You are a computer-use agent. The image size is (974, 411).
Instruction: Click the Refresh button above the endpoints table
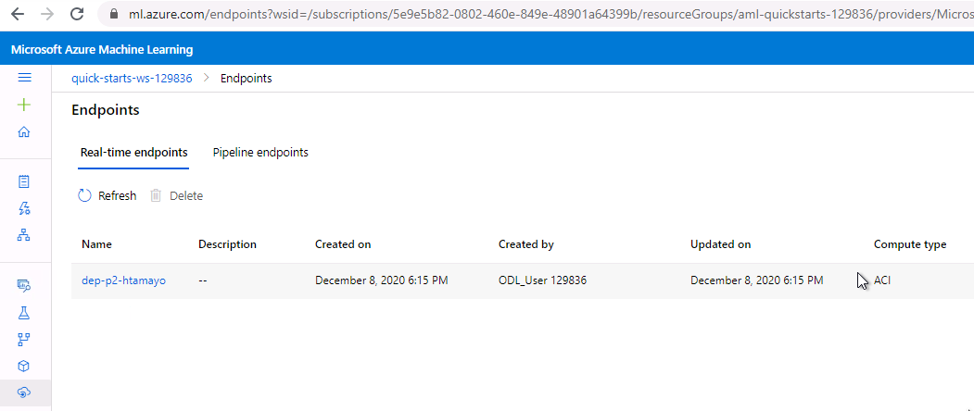pos(107,195)
